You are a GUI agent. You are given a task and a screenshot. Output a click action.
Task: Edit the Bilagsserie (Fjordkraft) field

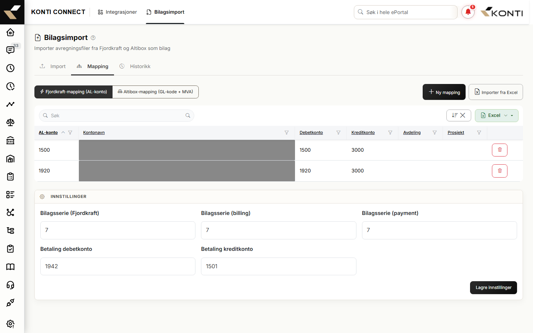coord(118,230)
